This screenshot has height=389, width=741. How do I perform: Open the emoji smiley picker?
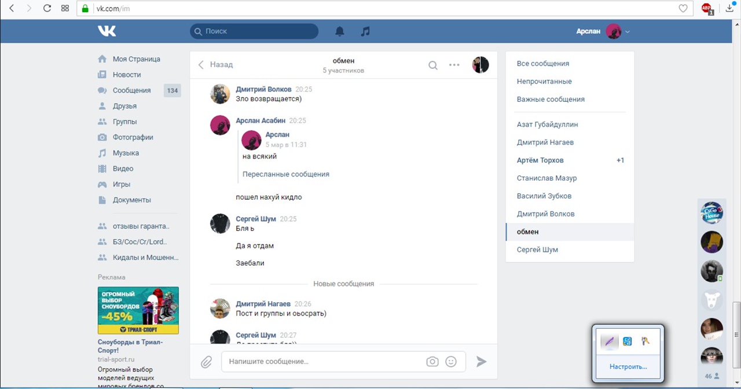451,362
